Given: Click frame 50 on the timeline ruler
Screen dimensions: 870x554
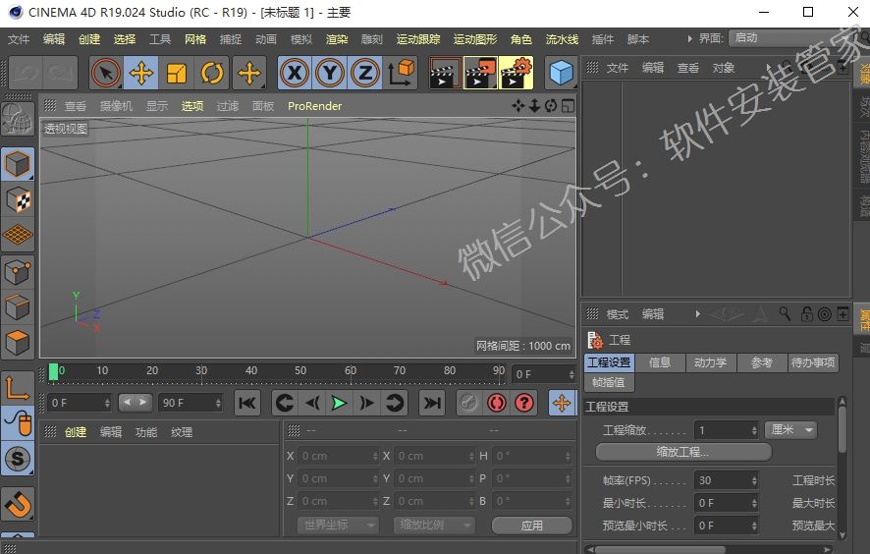Looking at the screenshot, I should 300,371.
